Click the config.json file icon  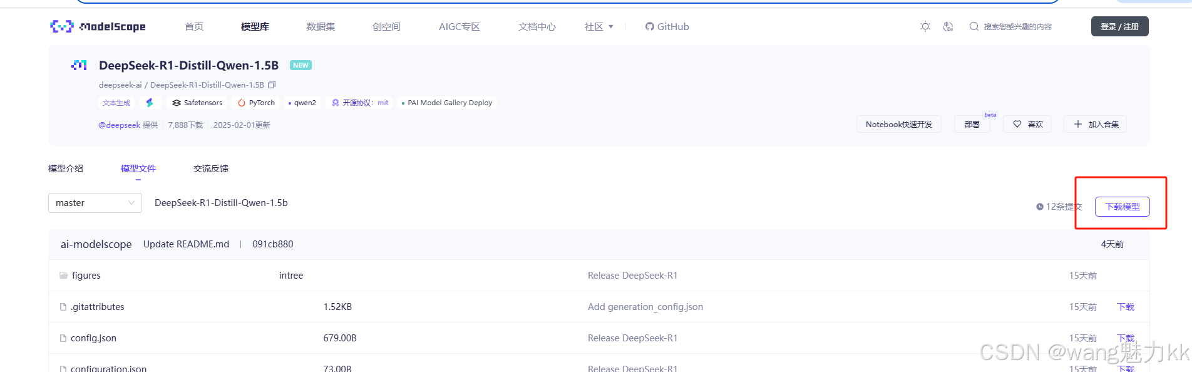click(63, 338)
